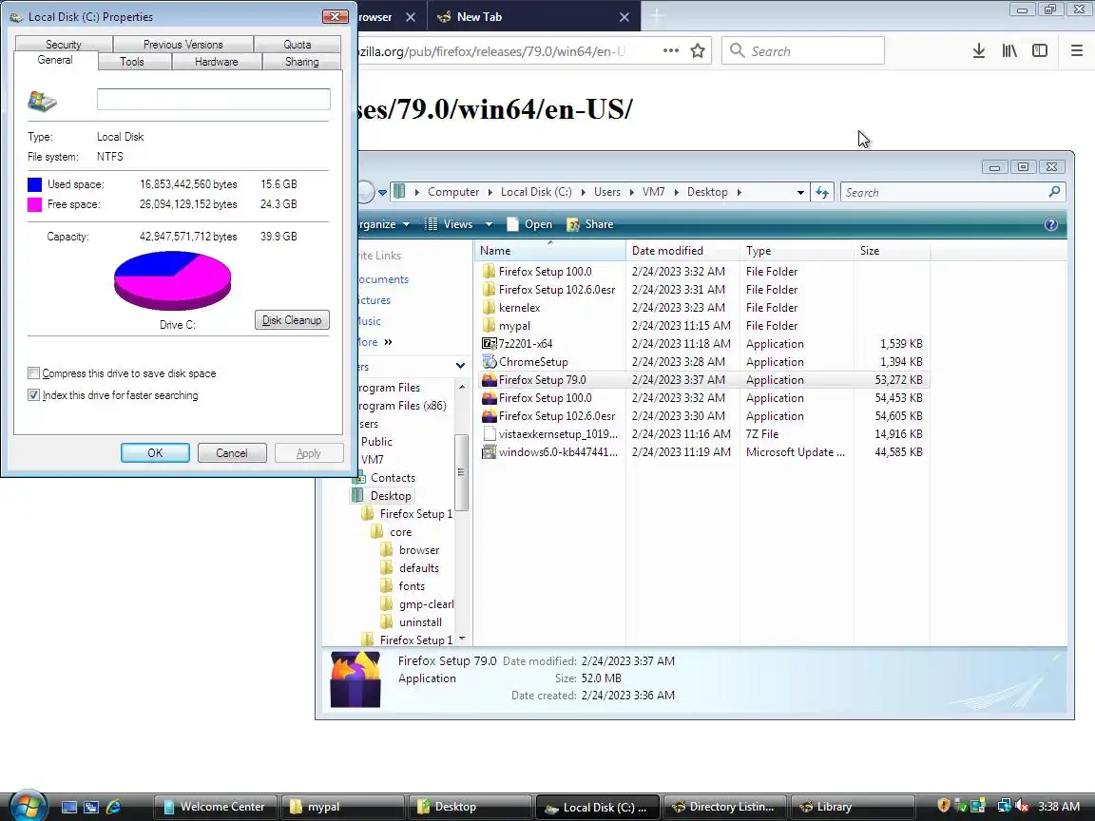Collapse the Folders pane chevron
The width and height of the screenshot is (1095, 821).
(460, 366)
